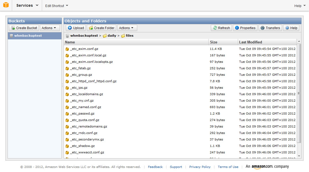The image size is (309, 172).
Task: Open the Support link in the footer
Action: pyautogui.click(x=176, y=167)
